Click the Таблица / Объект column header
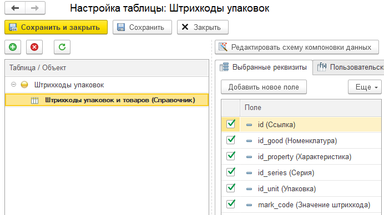384x215 pixels. coord(107,67)
